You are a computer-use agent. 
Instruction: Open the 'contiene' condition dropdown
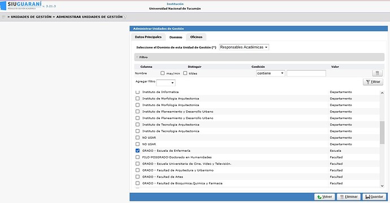tap(270, 73)
